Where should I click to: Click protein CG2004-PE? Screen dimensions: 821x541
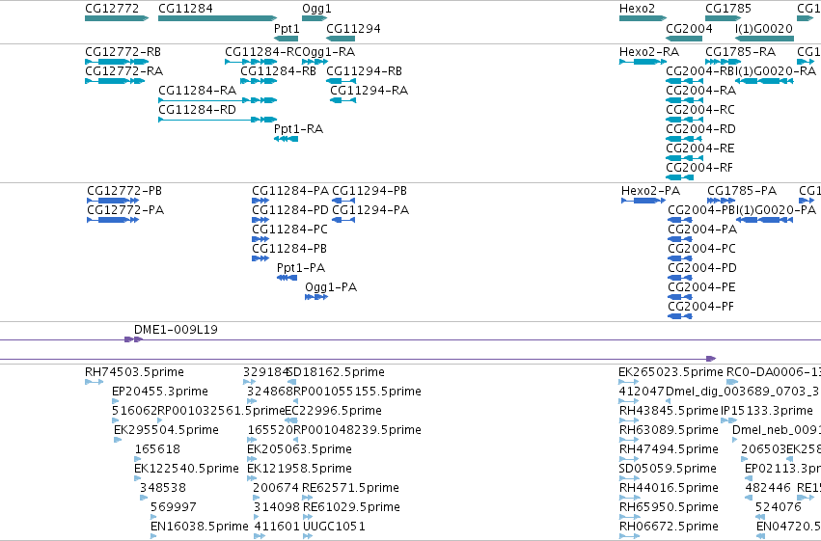[679, 298]
